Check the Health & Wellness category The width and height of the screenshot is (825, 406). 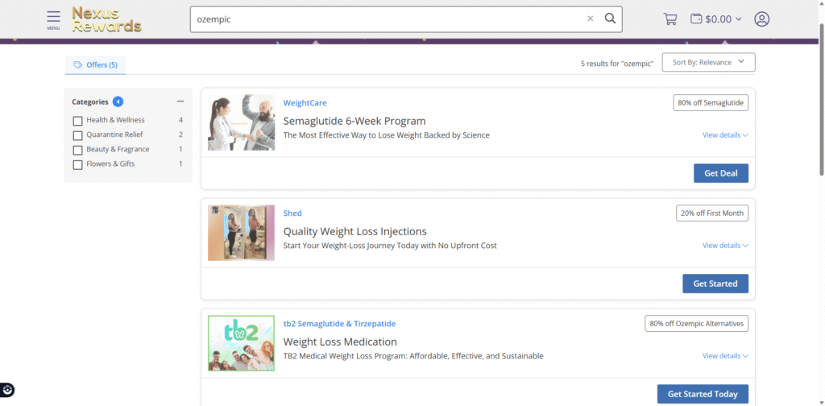coord(77,121)
